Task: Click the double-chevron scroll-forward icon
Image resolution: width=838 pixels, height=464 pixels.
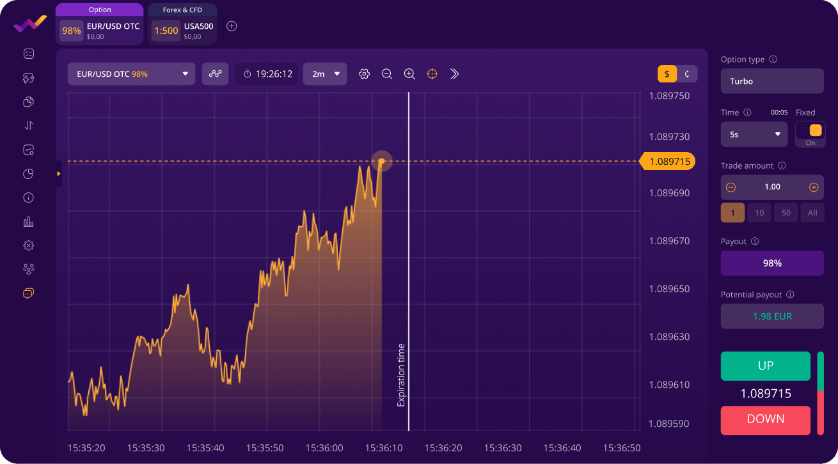Action: [x=455, y=74]
